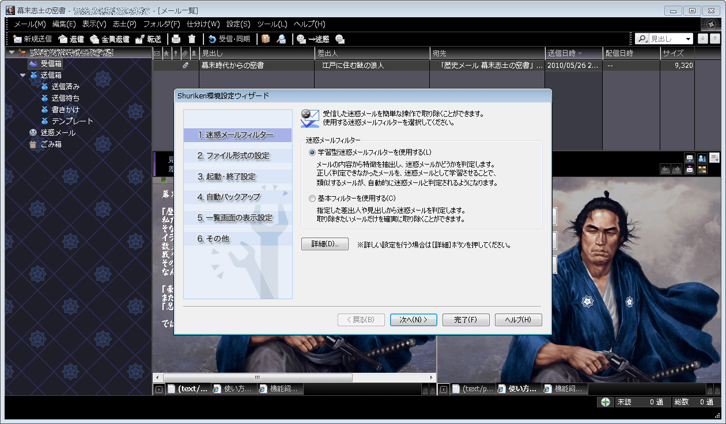The image size is (726, 424).
Task: Open the address book icon
Action: click(266, 39)
